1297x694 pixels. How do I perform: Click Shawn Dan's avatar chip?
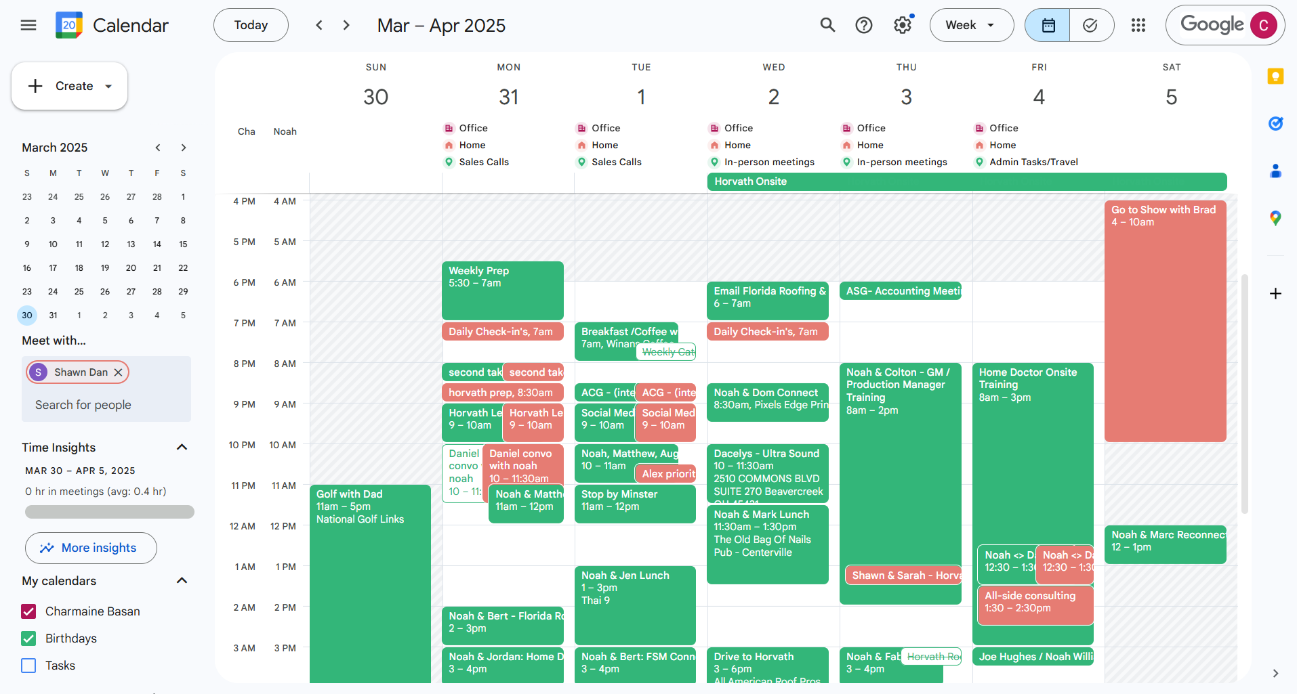[x=38, y=372]
